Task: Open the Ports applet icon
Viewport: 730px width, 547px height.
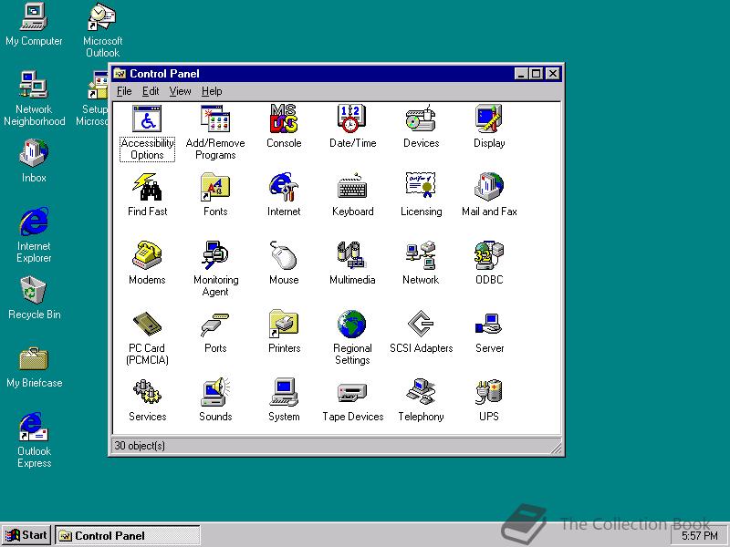Action: click(x=215, y=332)
